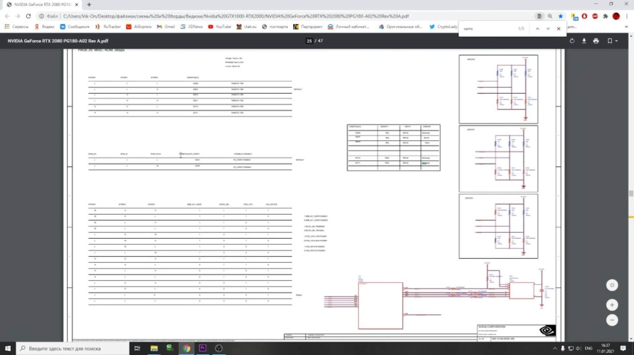Open the notification action center
The image size is (634, 355).
click(x=623, y=348)
